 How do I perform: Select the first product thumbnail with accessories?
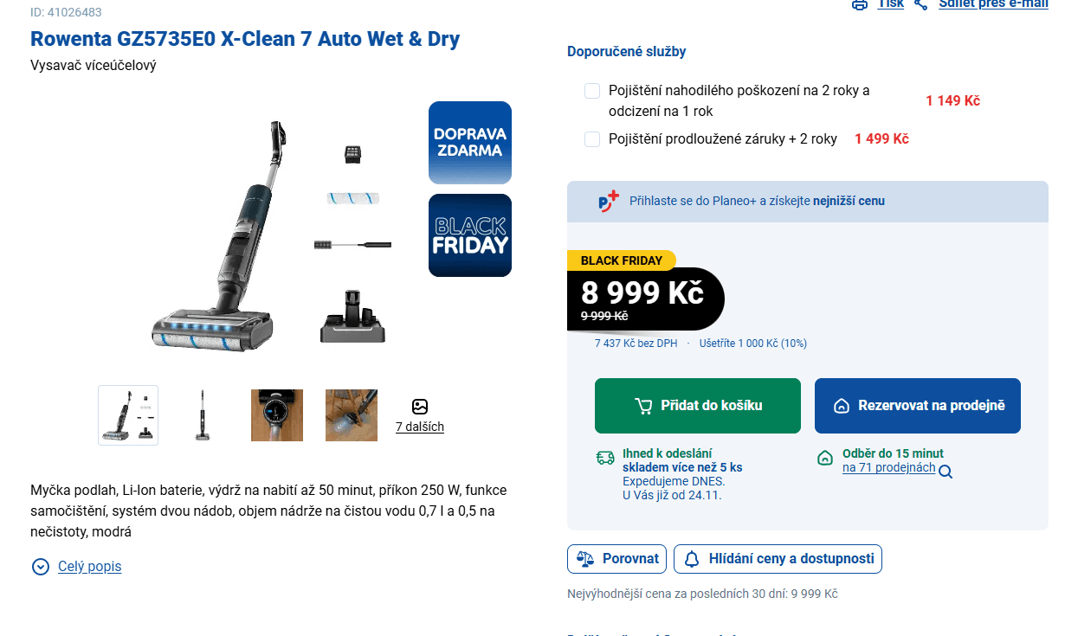tap(128, 415)
